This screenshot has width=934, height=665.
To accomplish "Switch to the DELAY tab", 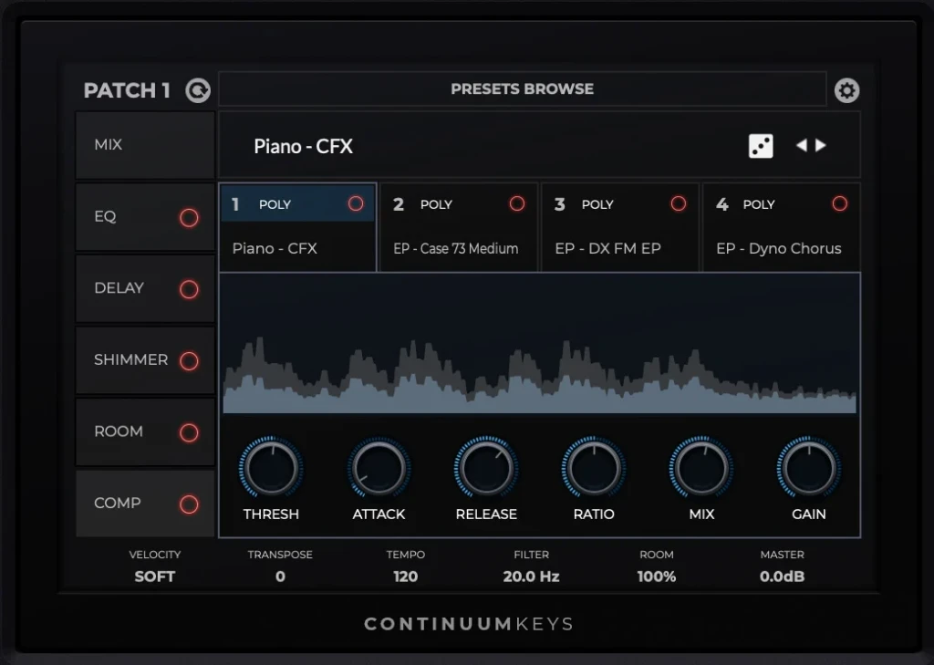I will [x=145, y=288].
